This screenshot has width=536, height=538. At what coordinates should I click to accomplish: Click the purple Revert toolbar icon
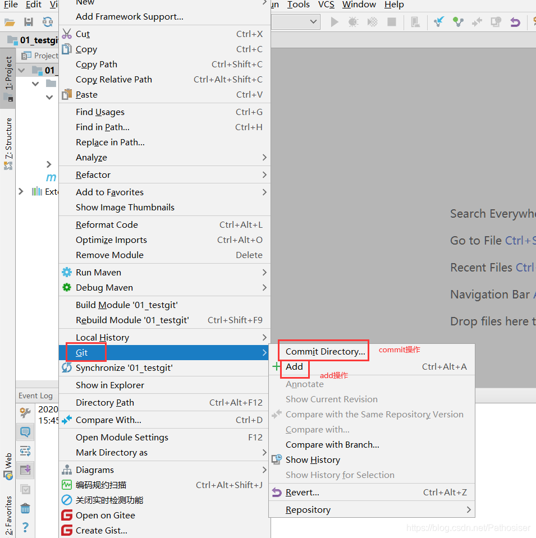point(515,22)
